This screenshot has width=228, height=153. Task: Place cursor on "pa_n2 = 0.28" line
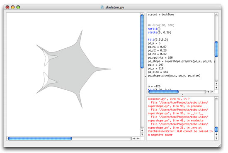point(157,50)
